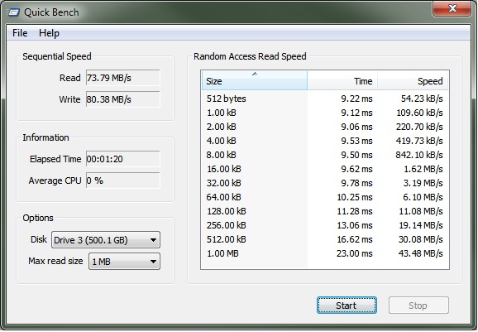
Task: Select the 1.00 MB row
Action: pyautogui.click(x=325, y=253)
